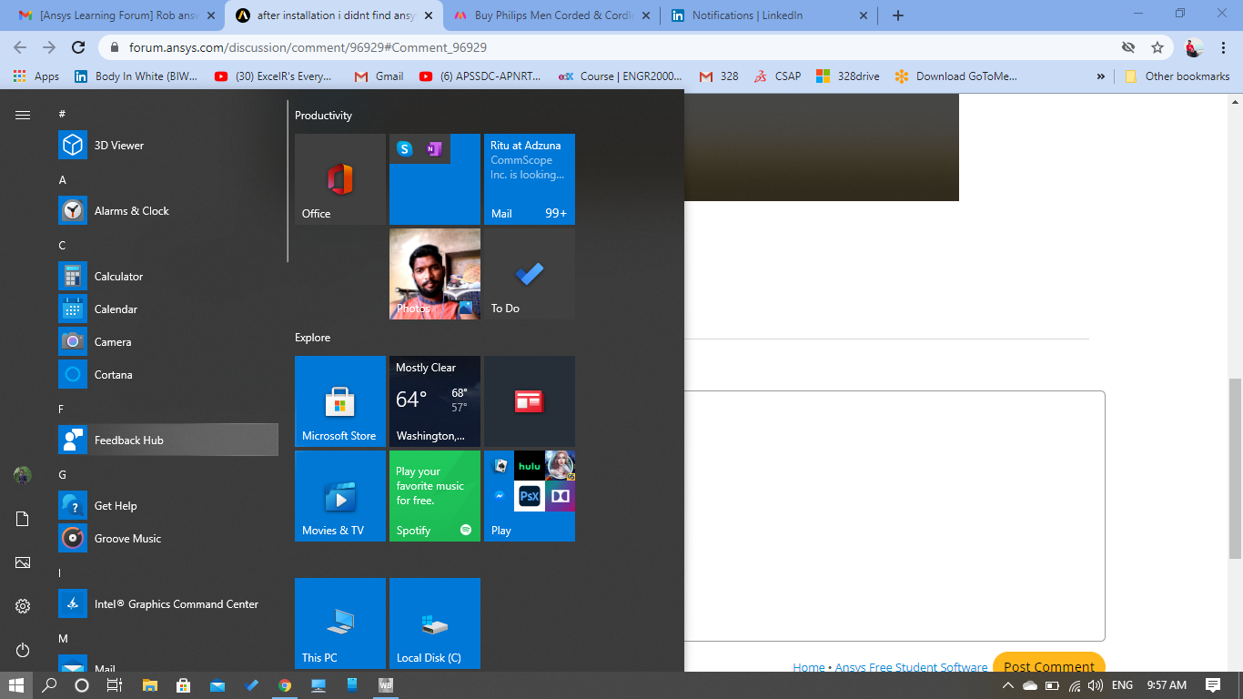Open Calendar from the Start list
The height and width of the screenshot is (699, 1243).
pyautogui.click(x=168, y=309)
